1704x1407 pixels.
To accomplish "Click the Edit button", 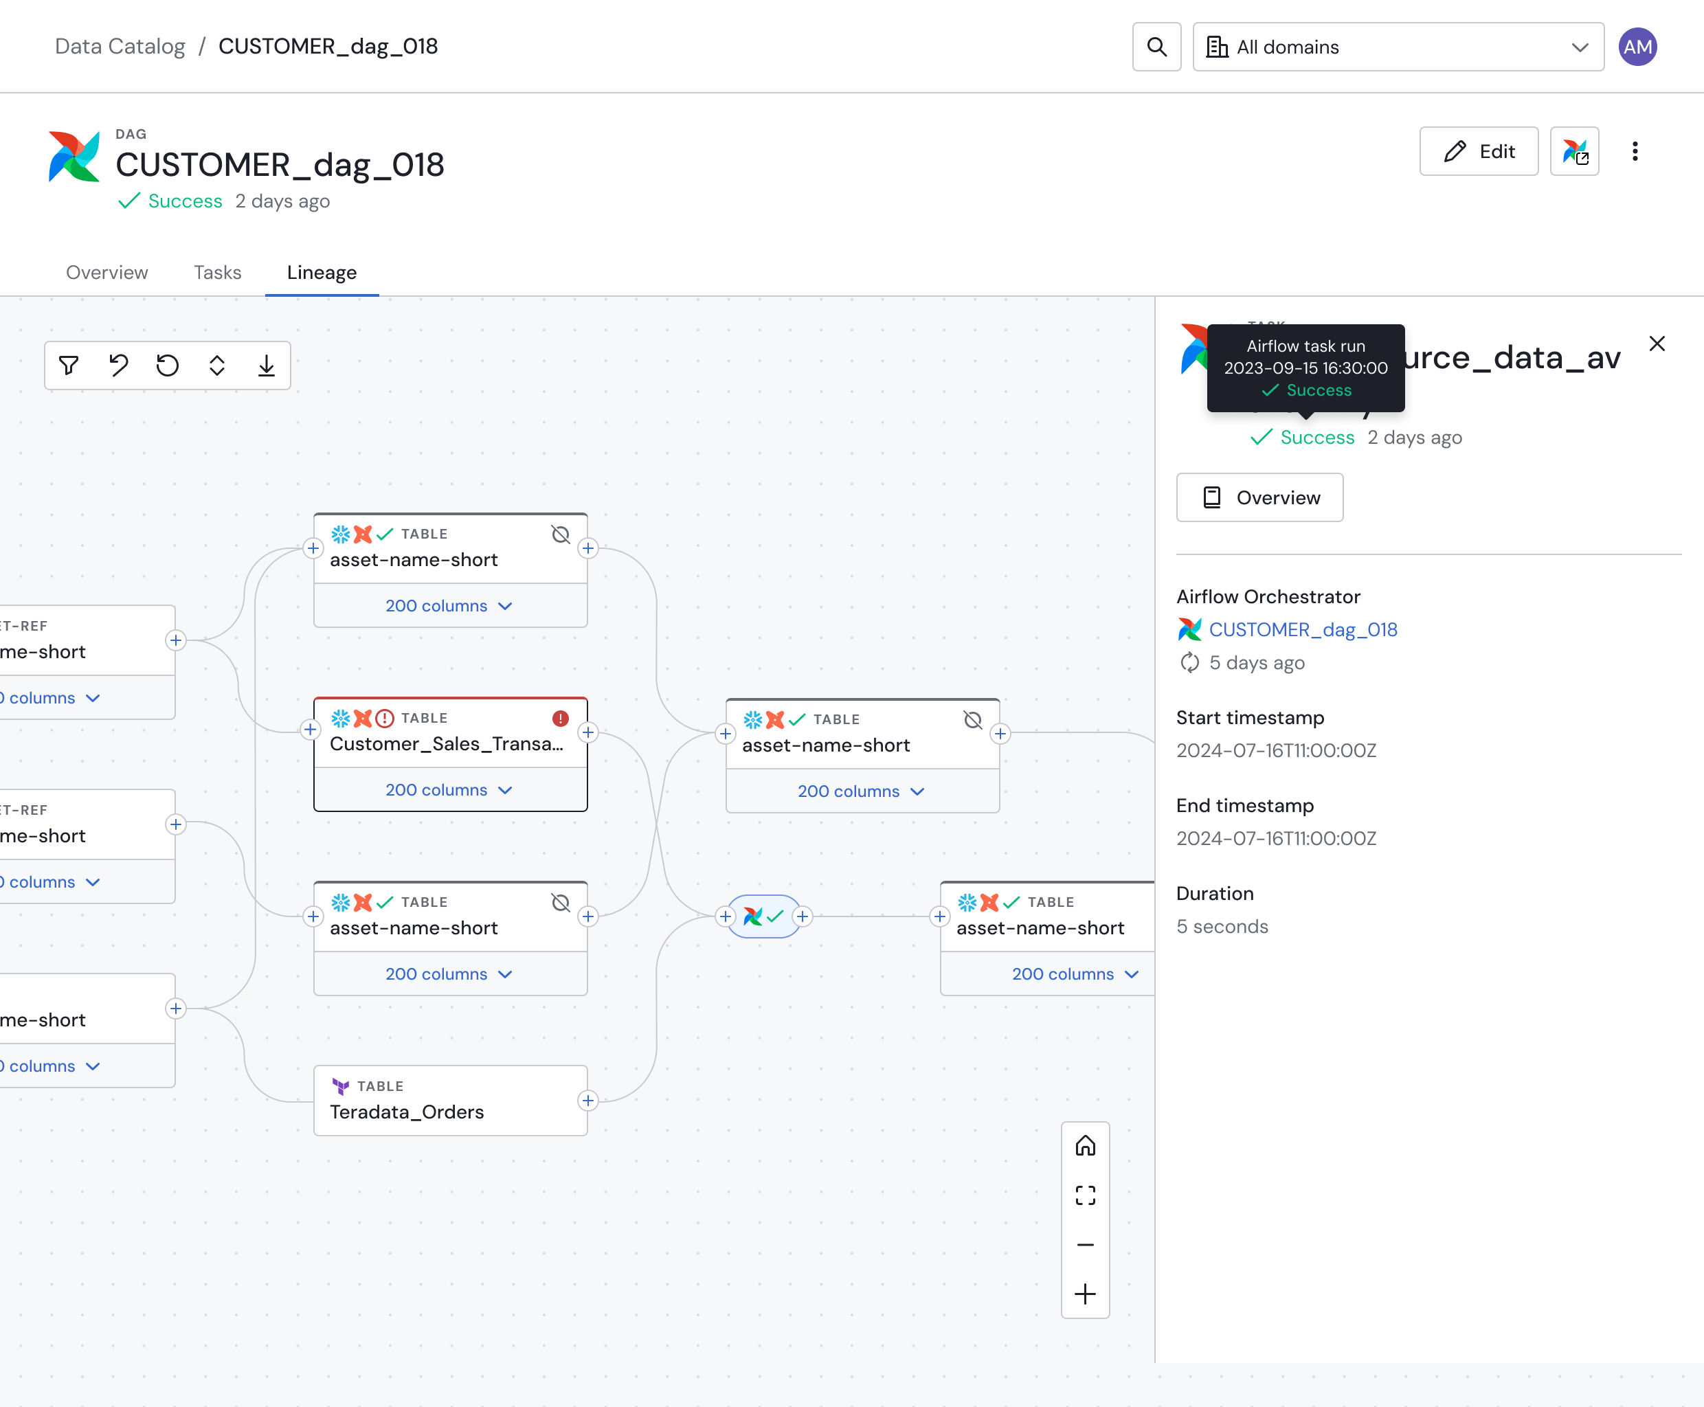I will tap(1478, 150).
